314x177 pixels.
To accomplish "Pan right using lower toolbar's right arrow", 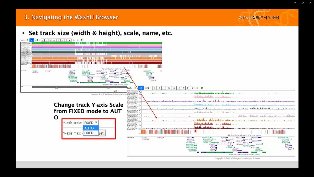I will pyautogui.click(x=188, y=88).
